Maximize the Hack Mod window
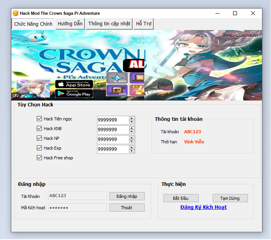 [235, 13]
